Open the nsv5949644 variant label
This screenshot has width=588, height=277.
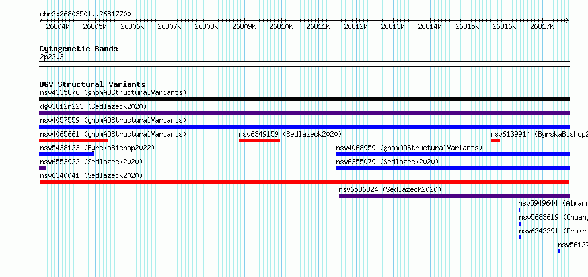[x=553, y=203]
